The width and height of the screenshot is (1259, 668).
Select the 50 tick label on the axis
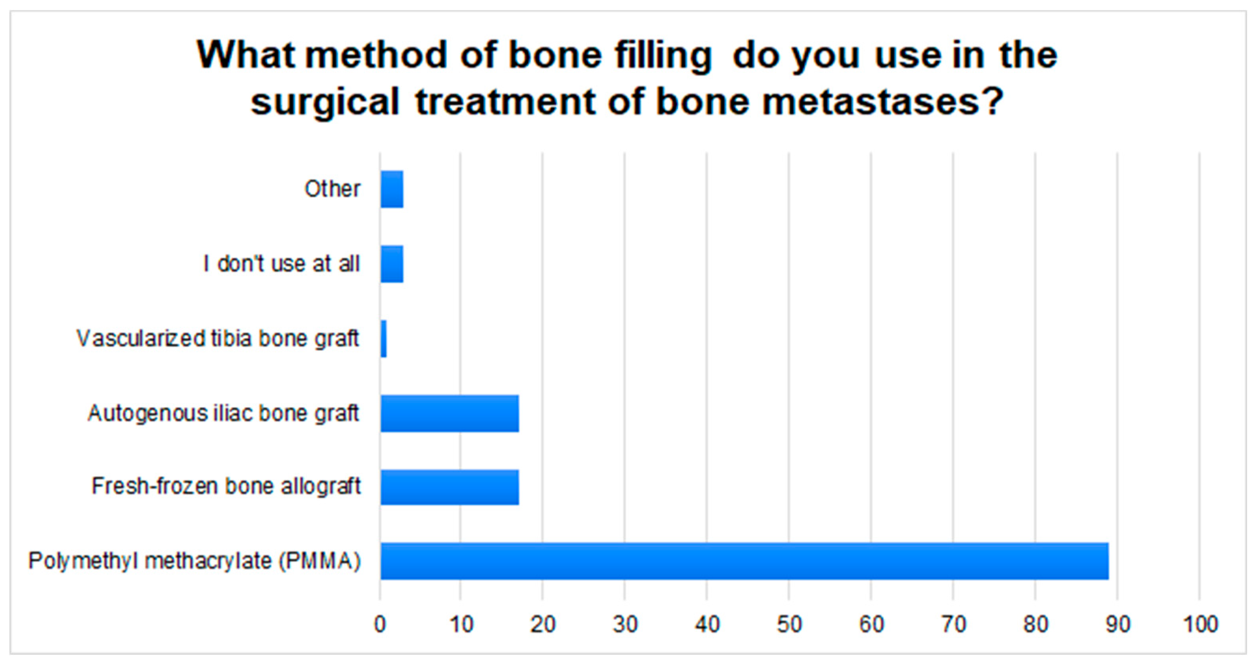789,624
